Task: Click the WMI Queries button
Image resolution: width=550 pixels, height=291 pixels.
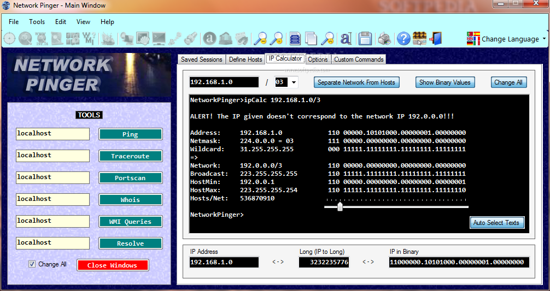Action: (131, 221)
